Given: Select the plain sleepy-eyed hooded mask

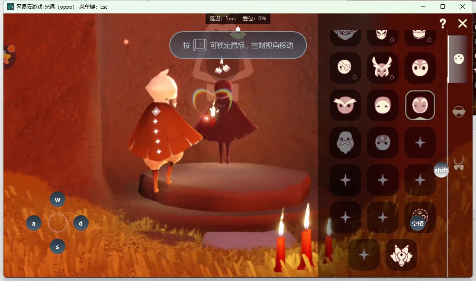Looking at the screenshot, I should 383,105.
